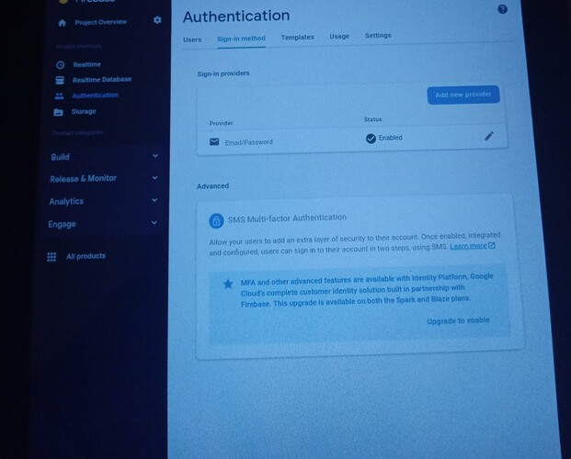This screenshot has width=571, height=459.
Task: Click the Enabled checkmark status icon
Action: 371,139
